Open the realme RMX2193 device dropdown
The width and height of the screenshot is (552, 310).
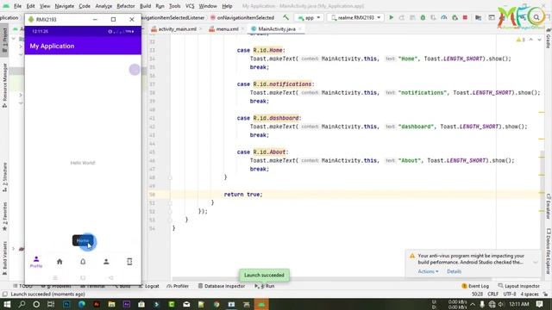355,17
